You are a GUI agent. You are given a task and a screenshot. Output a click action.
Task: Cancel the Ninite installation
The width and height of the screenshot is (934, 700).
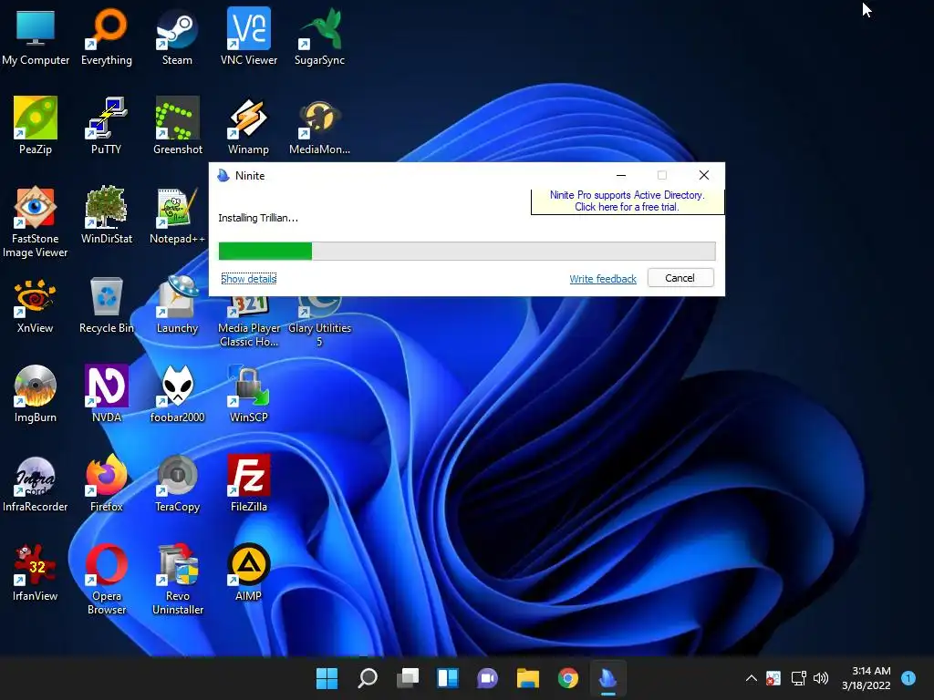[x=680, y=278]
